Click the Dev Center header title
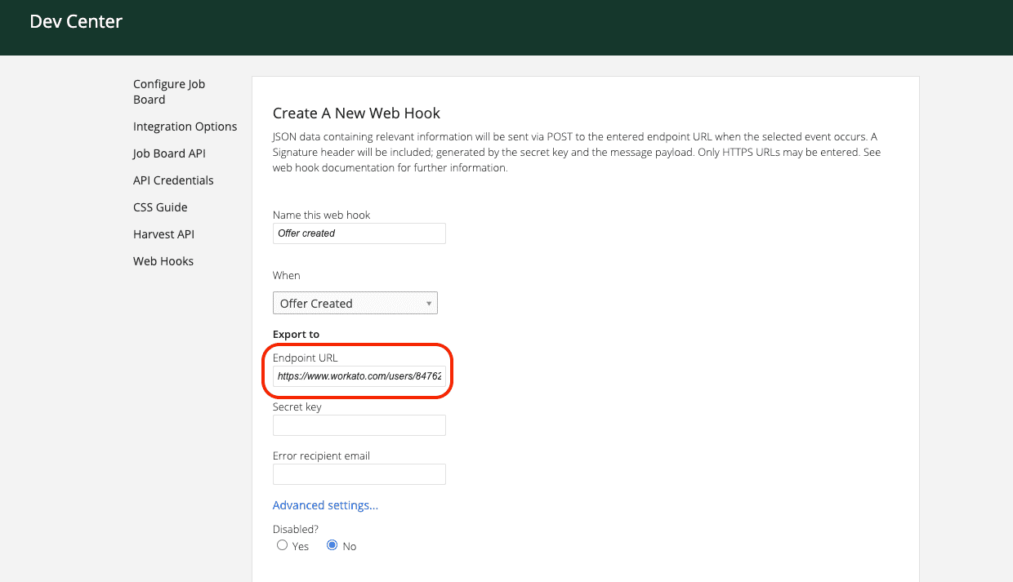The image size is (1013, 582). (75, 21)
